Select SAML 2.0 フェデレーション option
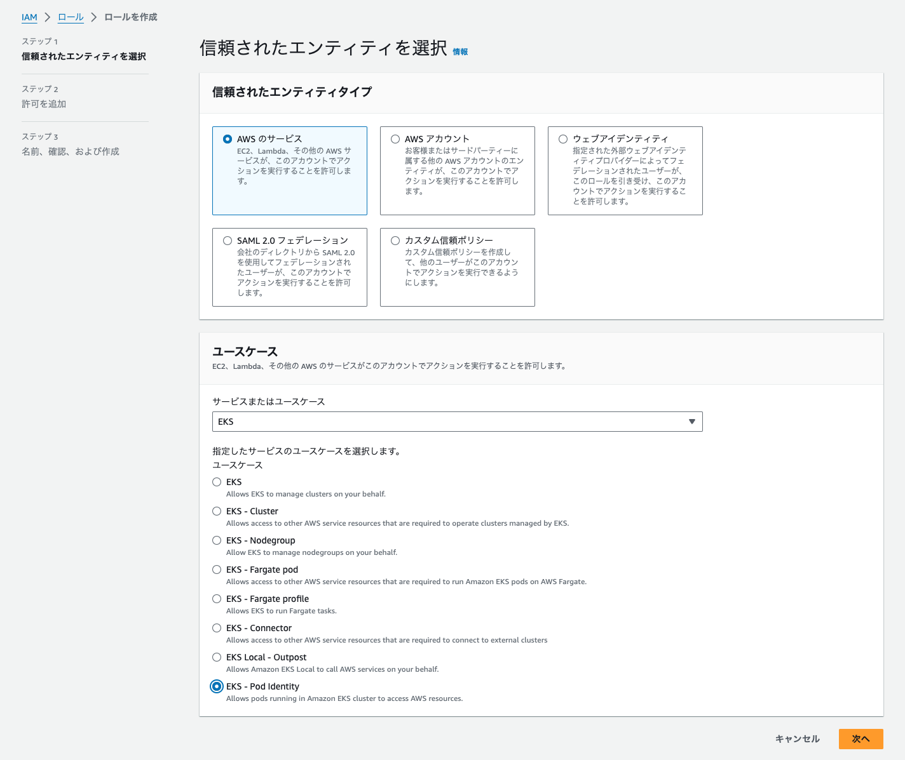Image resolution: width=905 pixels, height=760 pixels. coord(228,241)
